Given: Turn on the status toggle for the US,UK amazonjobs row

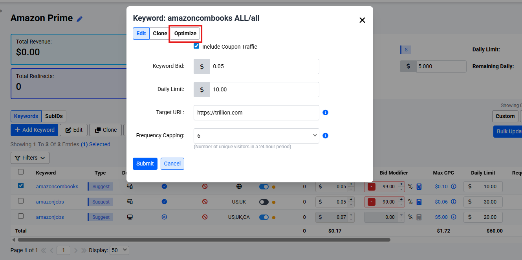Looking at the screenshot, I should (264, 202).
